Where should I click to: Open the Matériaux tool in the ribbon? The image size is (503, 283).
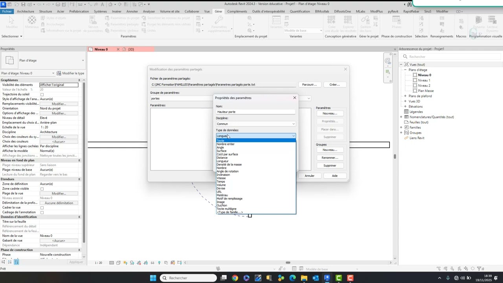[32, 22]
